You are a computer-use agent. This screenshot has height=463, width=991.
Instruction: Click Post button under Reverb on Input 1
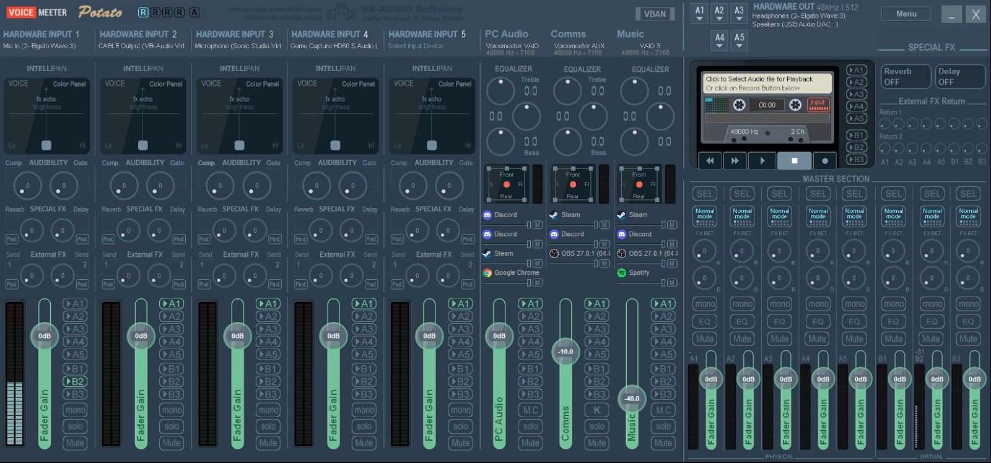(12, 239)
